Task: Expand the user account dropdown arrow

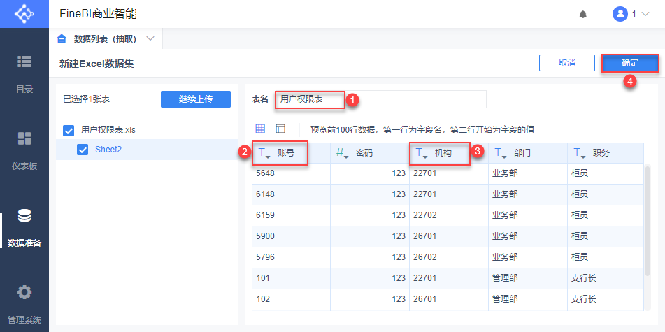Action: [645, 14]
